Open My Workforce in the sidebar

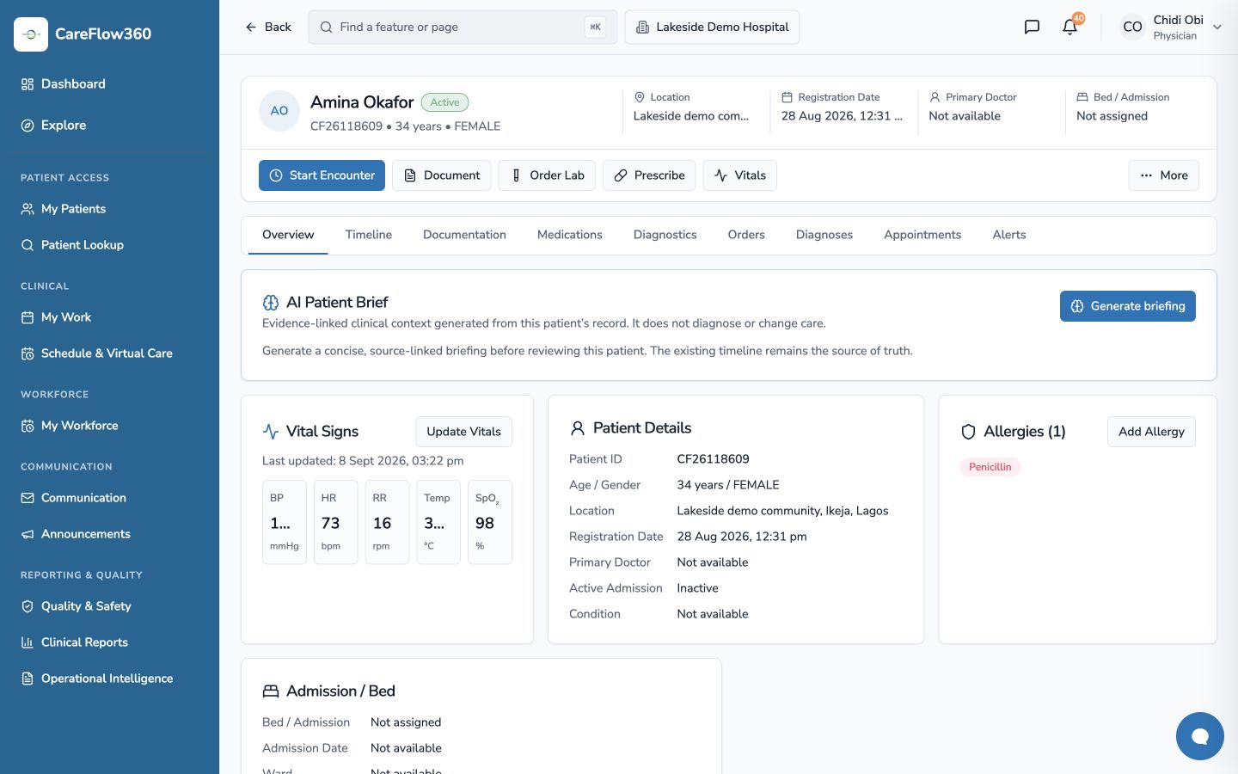point(110,426)
